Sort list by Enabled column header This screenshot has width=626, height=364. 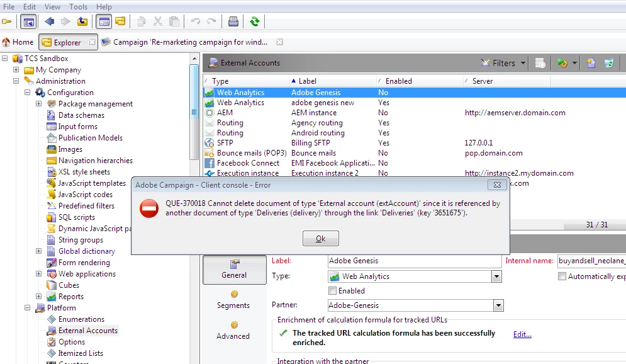point(420,81)
